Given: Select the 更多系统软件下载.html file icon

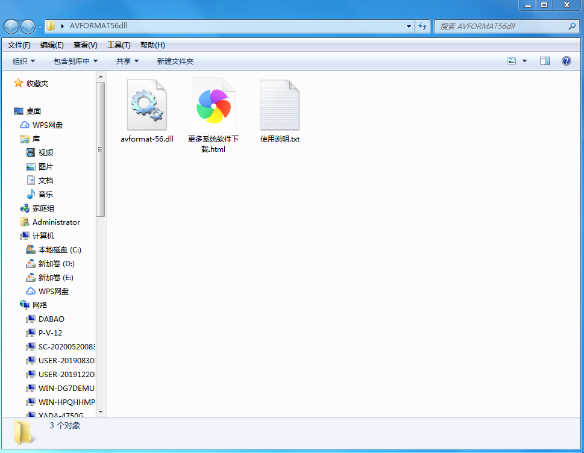Looking at the screenshot, I should point(213,105).
